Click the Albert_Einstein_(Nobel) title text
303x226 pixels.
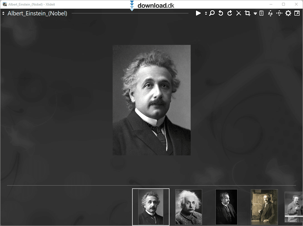click(x=37, y=13)
